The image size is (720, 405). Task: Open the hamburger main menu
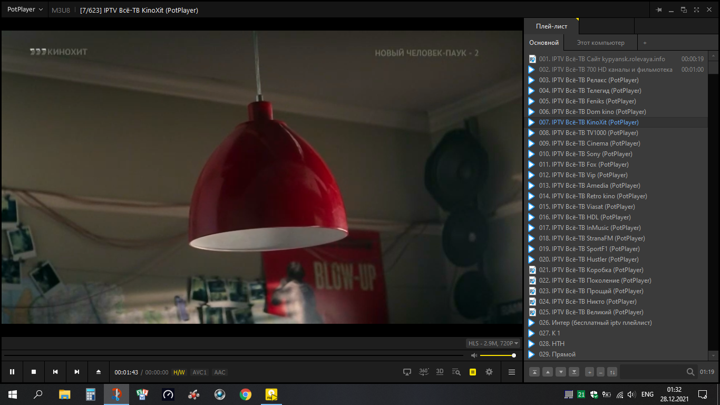[511, 372]
